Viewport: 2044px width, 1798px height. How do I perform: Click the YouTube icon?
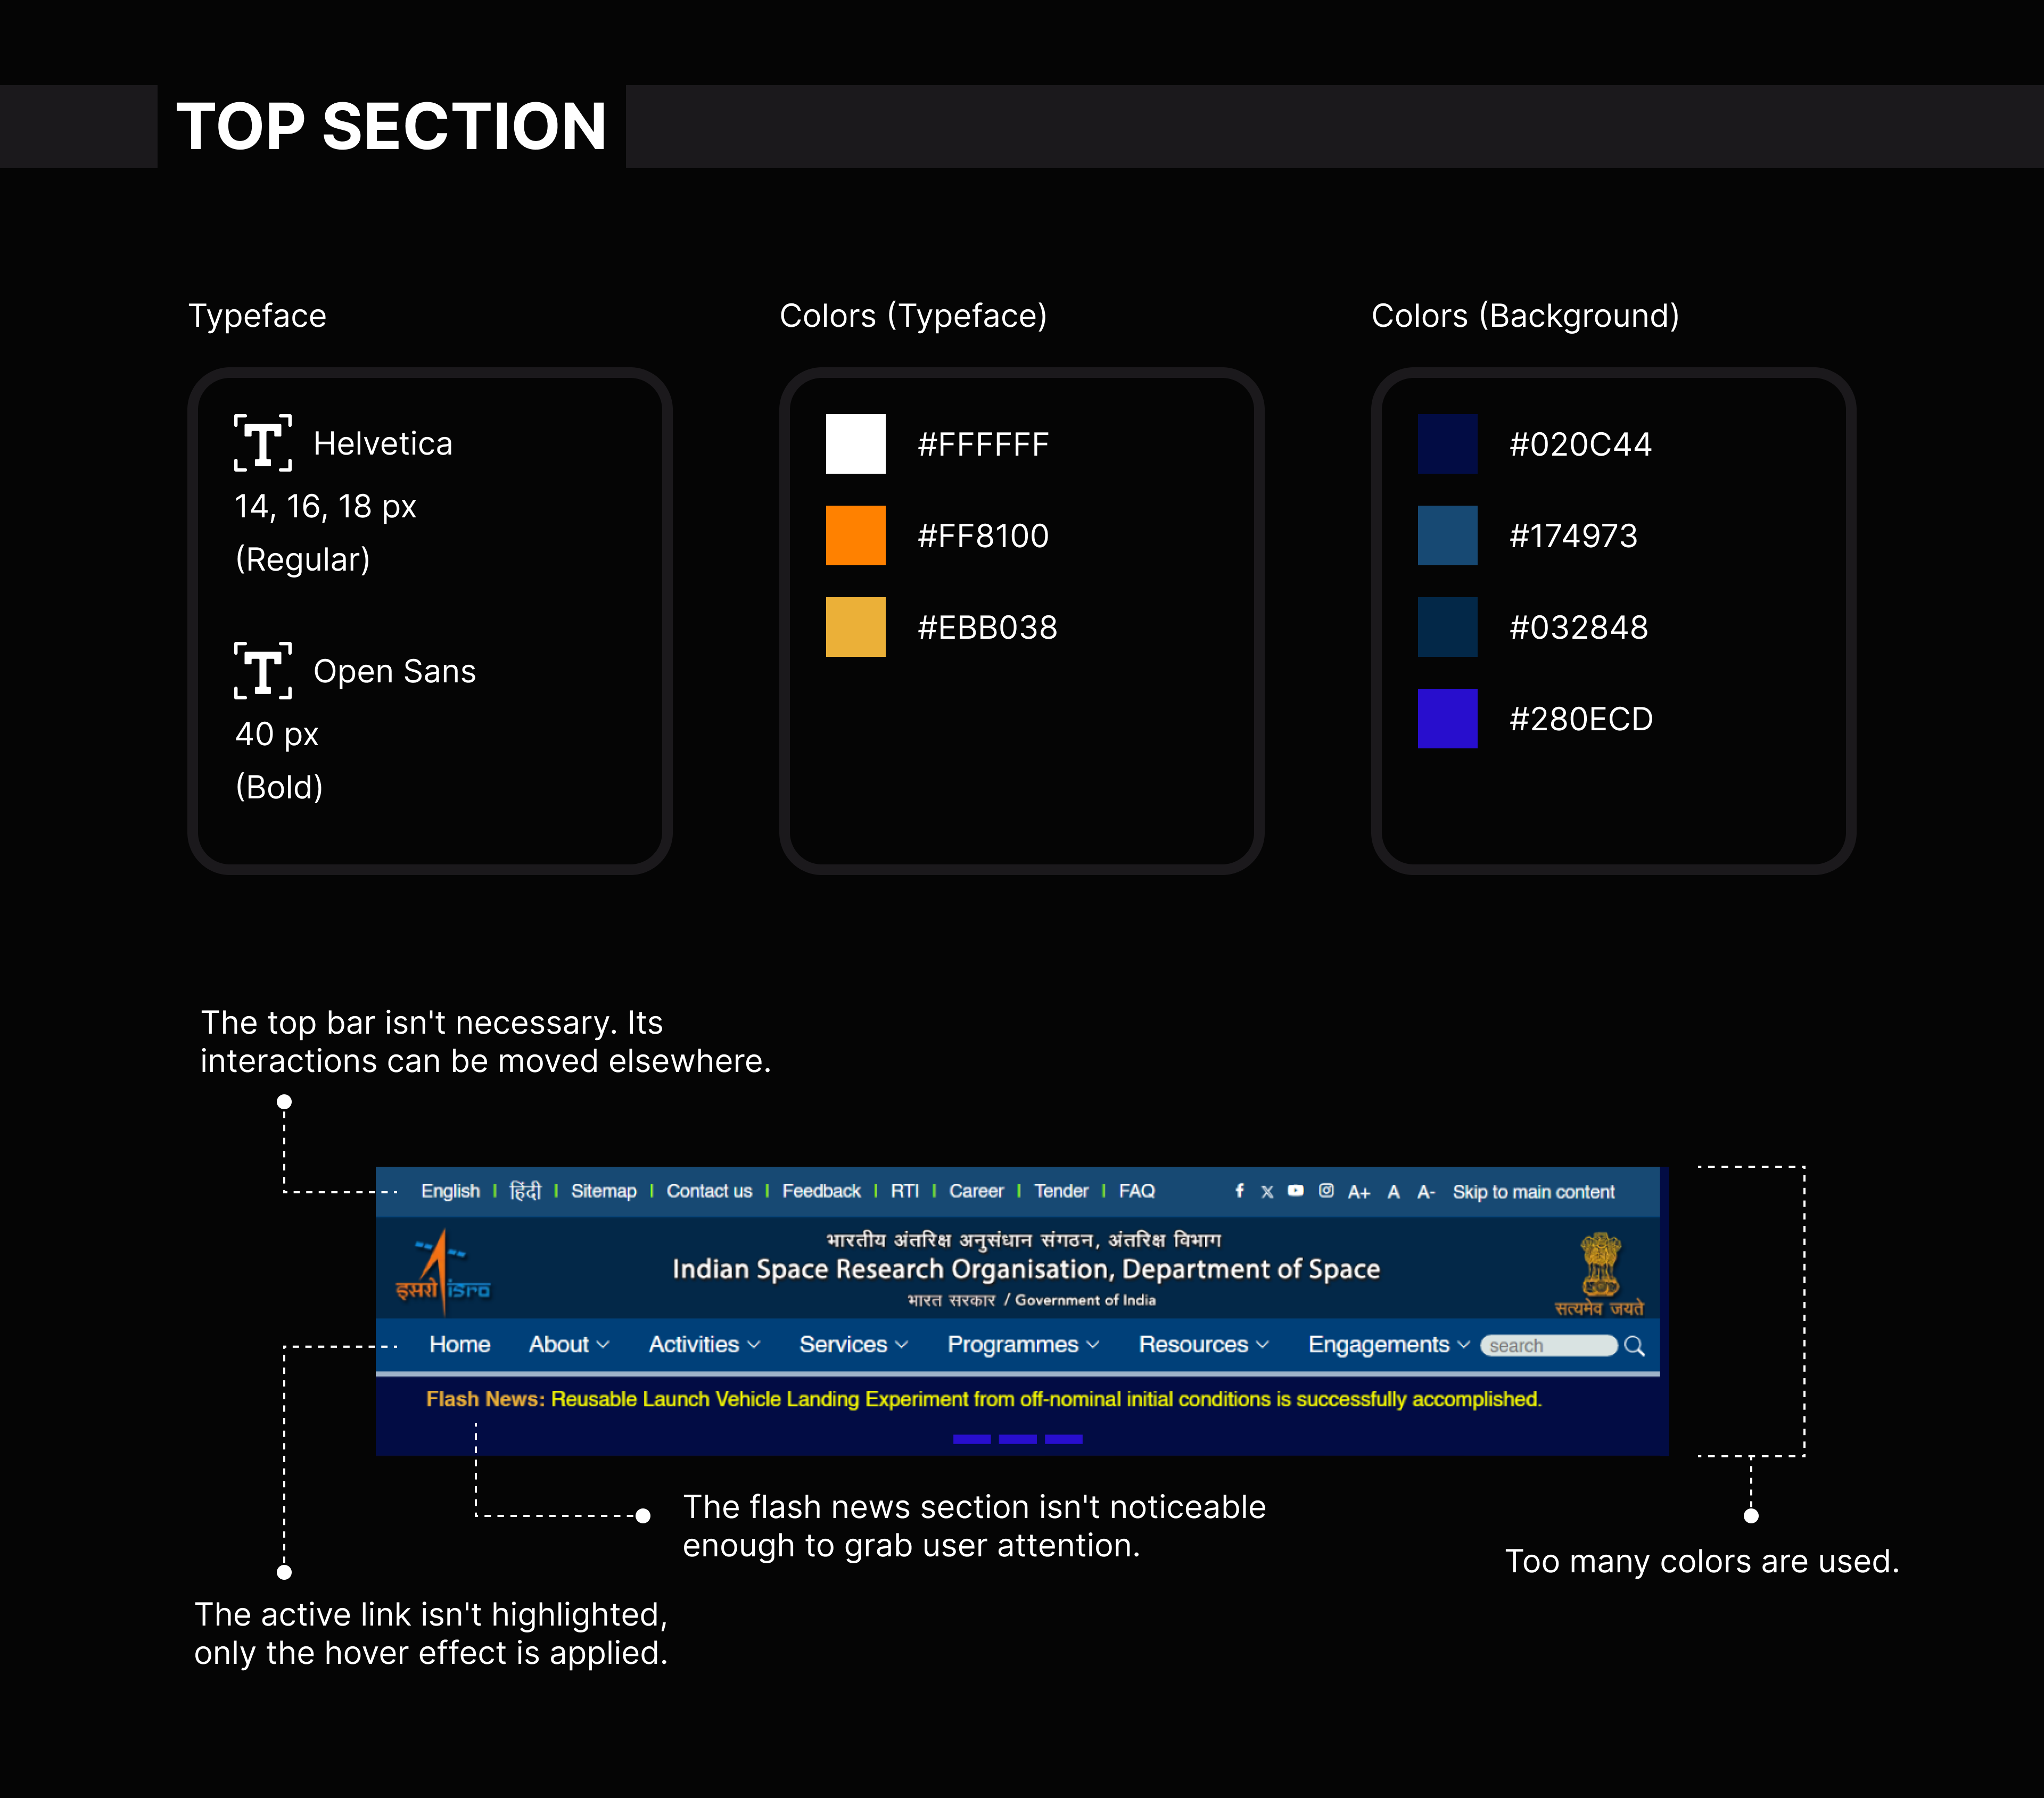coord(1295,1190)
